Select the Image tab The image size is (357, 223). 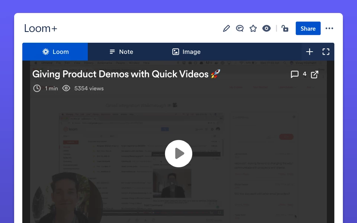186,52
